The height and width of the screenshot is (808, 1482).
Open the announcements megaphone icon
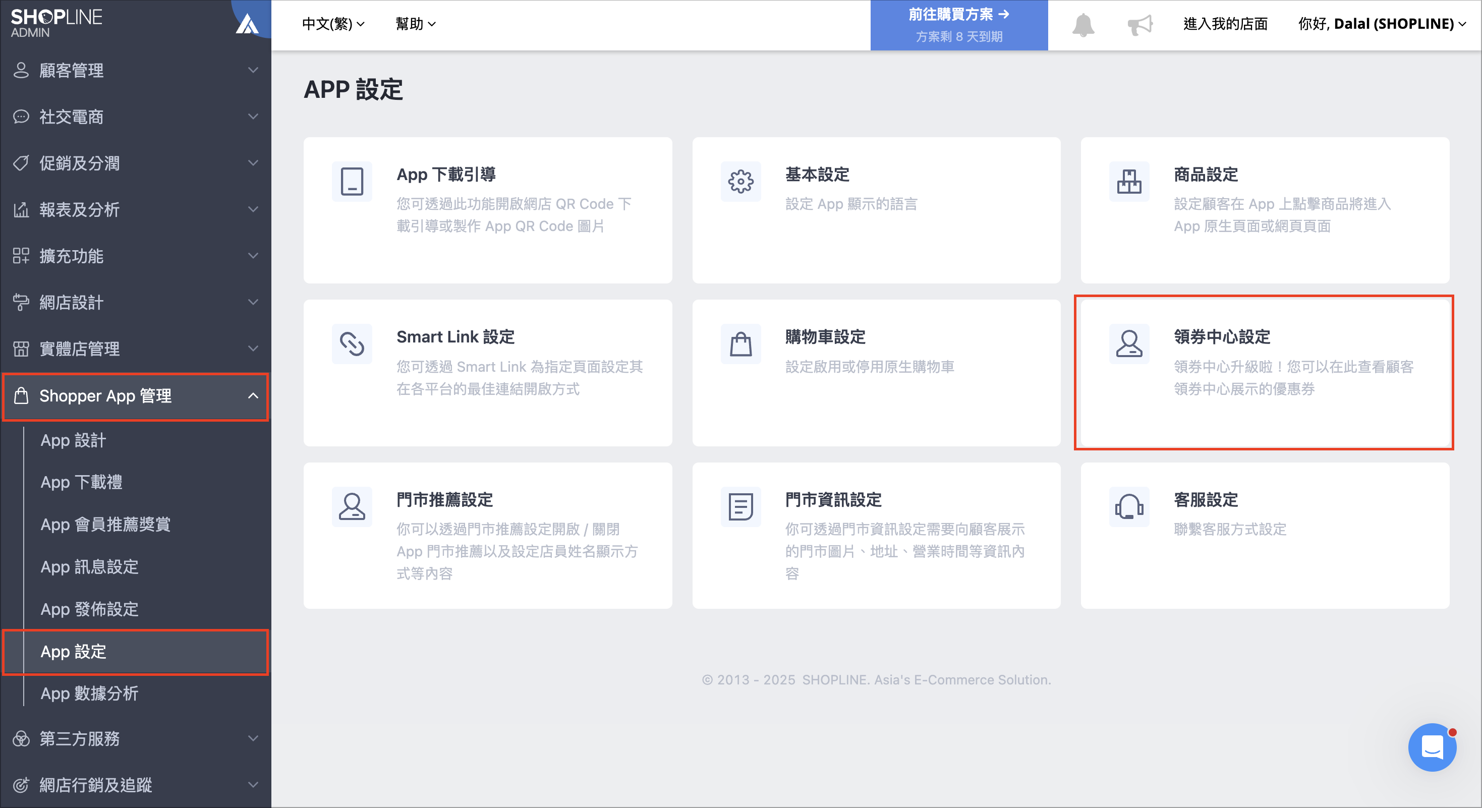click(x=1139, y=25)
